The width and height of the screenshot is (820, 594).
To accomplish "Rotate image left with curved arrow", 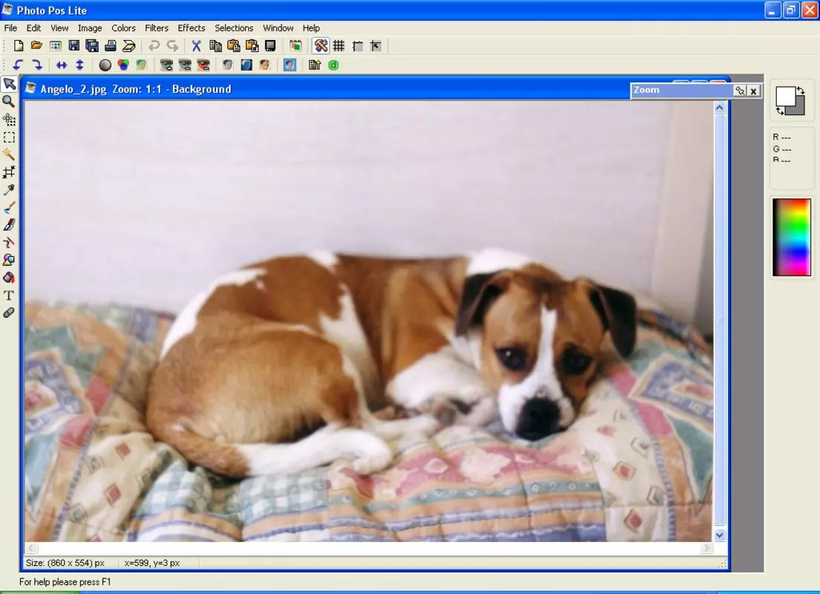I will click(x=19, y=65).
